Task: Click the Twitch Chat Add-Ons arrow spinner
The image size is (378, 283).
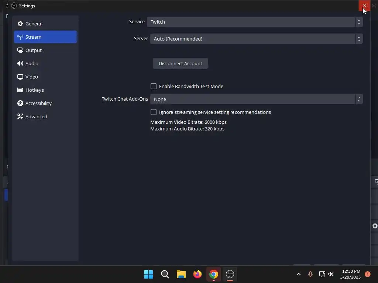Action: pyautogui.click(x=359, y=99)
